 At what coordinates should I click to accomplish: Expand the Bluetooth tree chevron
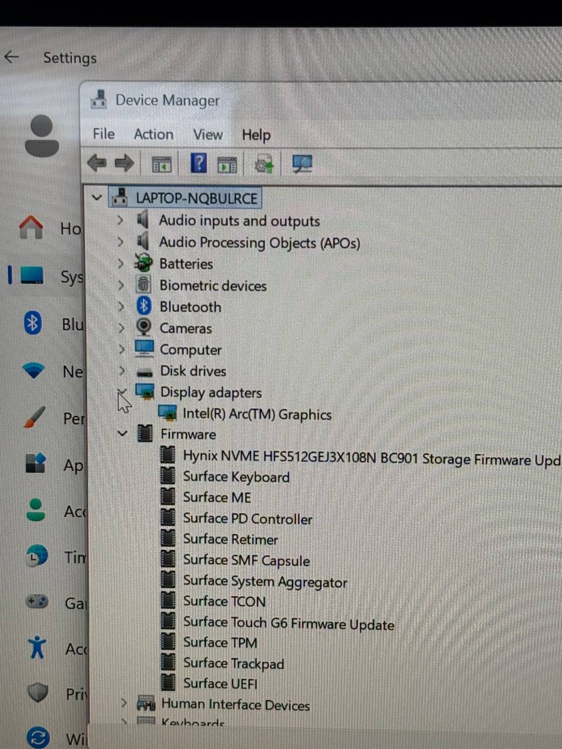coord(121,306)
